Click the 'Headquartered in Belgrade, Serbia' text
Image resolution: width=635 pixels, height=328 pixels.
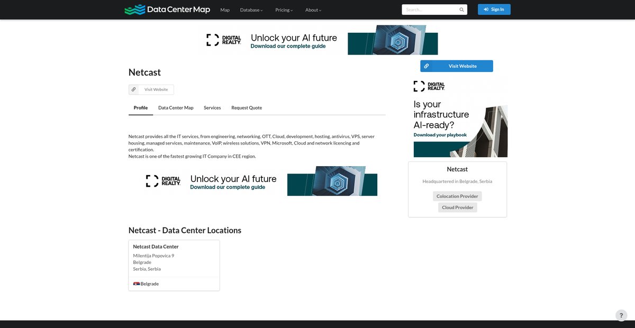(x=457, y=181)
